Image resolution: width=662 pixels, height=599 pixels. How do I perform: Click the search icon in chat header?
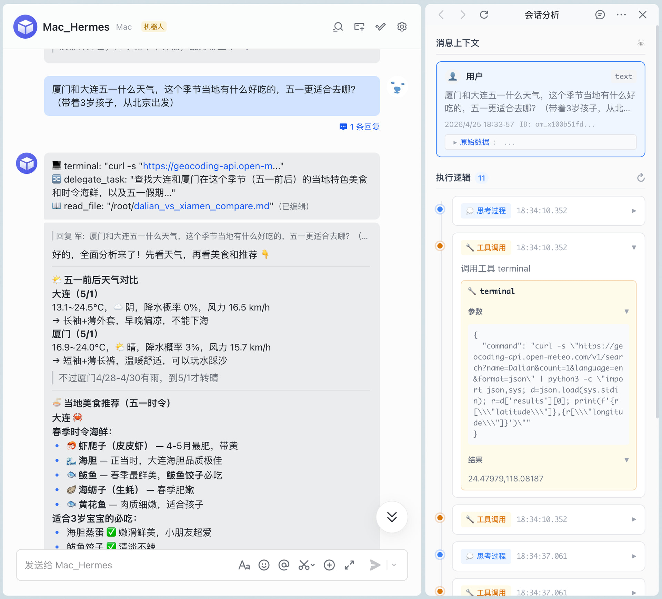tap(338, 27)
